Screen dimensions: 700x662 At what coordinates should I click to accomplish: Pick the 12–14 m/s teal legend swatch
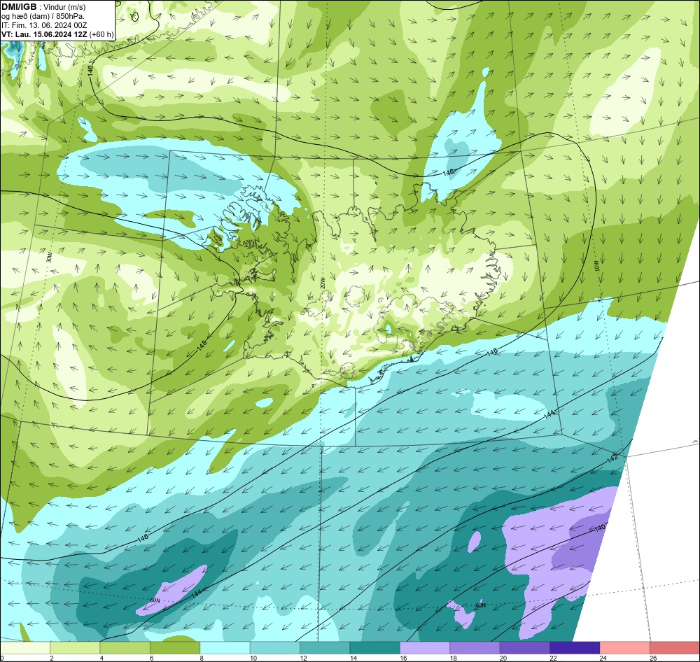click(x=325, y=648)
